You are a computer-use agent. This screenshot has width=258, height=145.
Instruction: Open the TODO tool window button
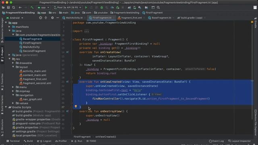91,141
